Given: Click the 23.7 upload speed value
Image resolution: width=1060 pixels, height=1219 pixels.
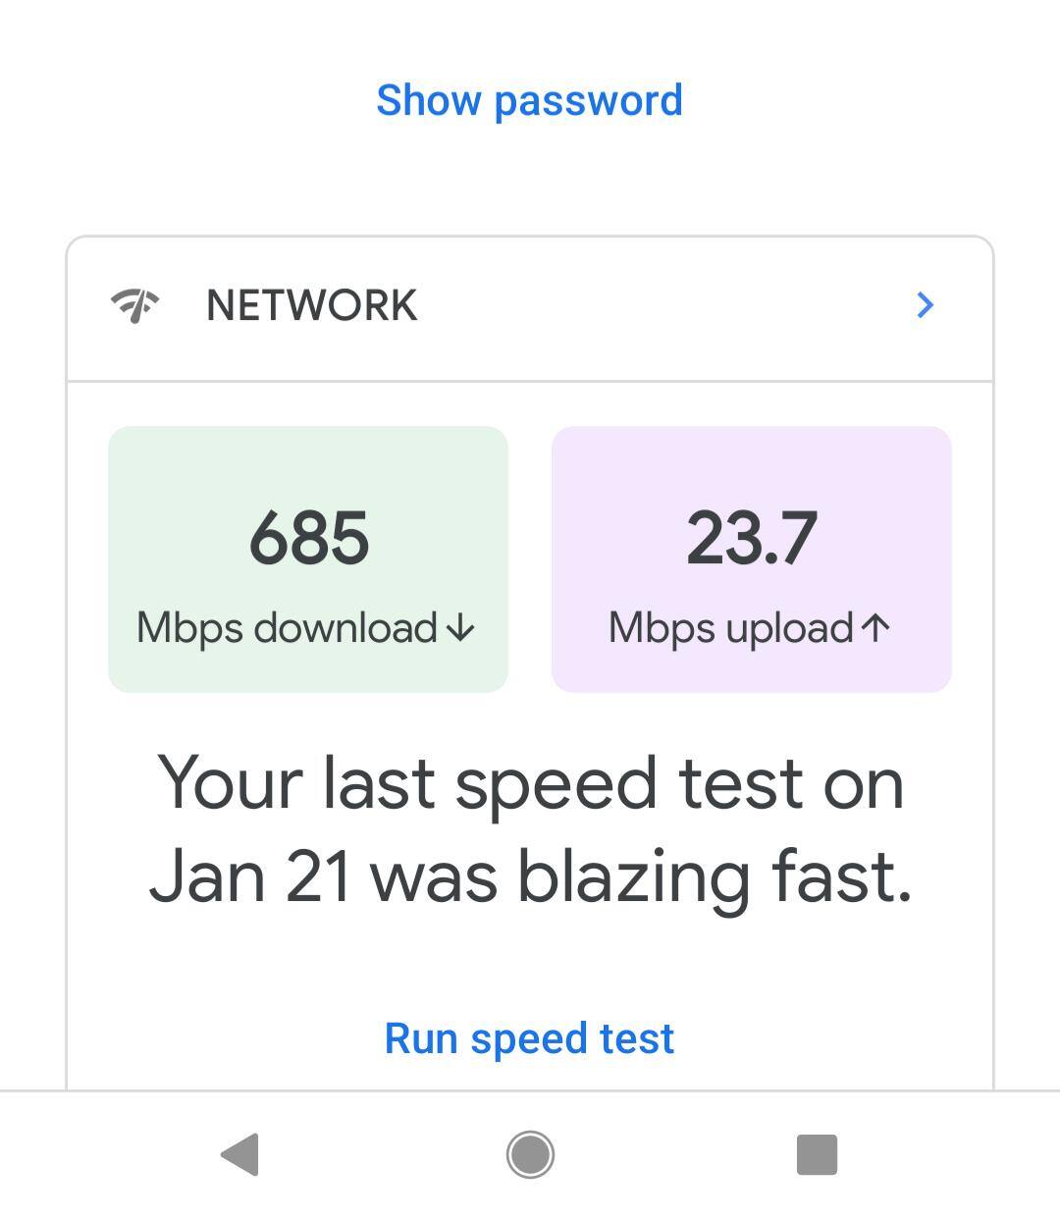Looking at the screenshot, I should click(x=751, y=538).
